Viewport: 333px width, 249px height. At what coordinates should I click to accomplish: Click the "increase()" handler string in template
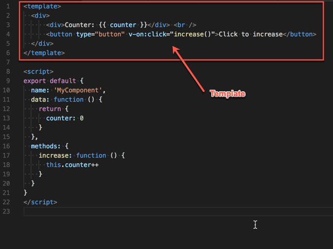click(x=192, y=34)
